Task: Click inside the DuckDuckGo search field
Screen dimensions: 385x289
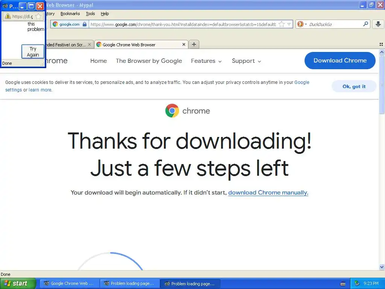Action: click(335, 24)
